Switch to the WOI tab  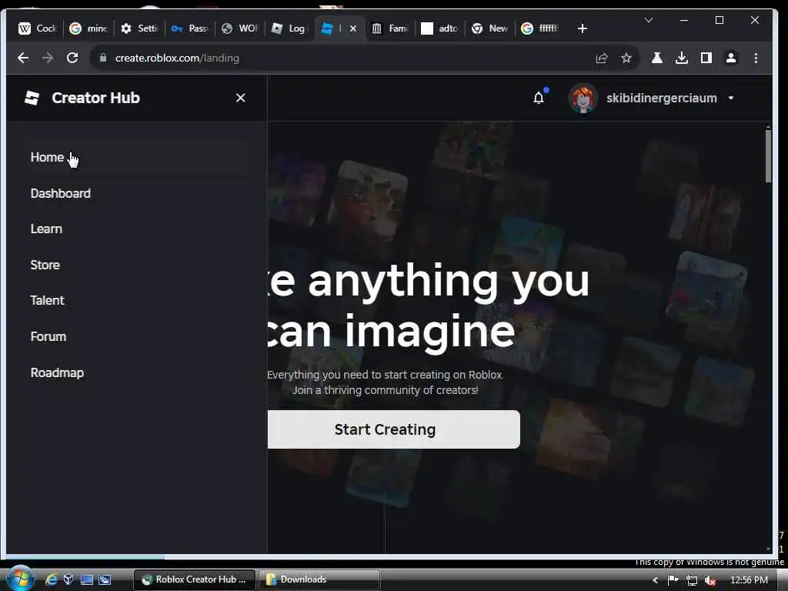coord(240,28)
